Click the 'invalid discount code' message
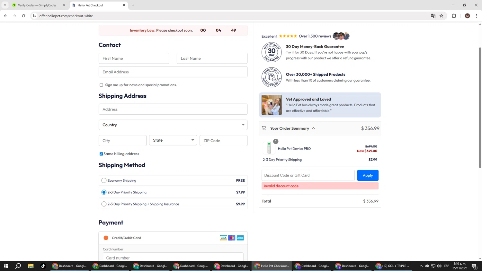Image resolution: width=482 pixels, height=271 pixels. click(281, 186)
